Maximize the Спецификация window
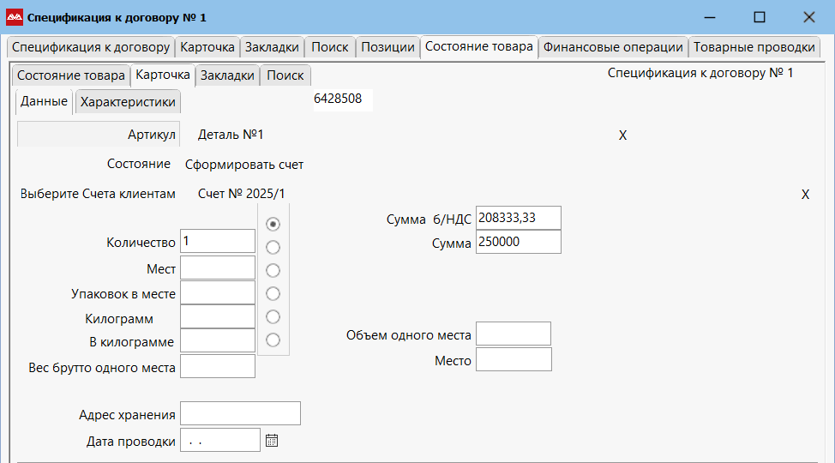Screen dimensions: 835x463 click(x=759, y=17)
